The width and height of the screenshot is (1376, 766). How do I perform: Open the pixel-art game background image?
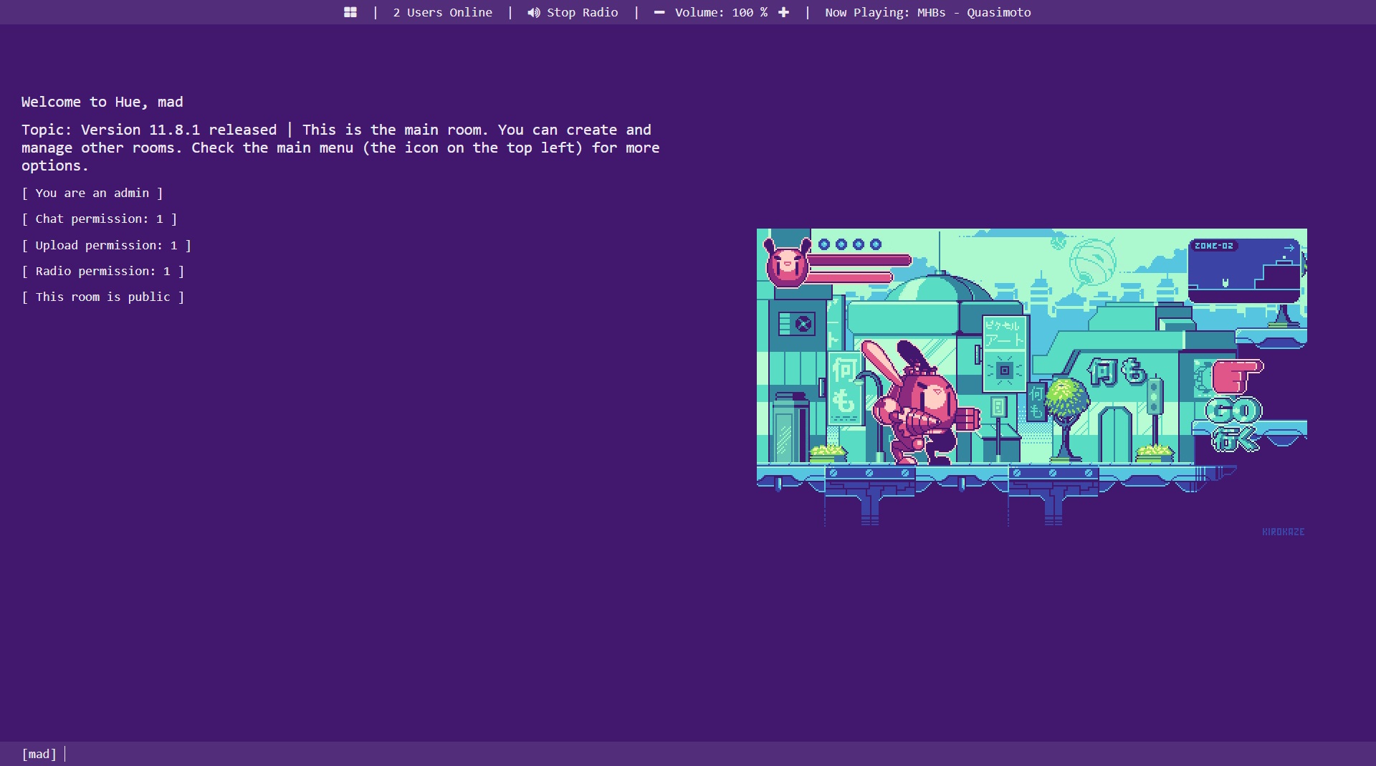click(x=1032, y=383)
